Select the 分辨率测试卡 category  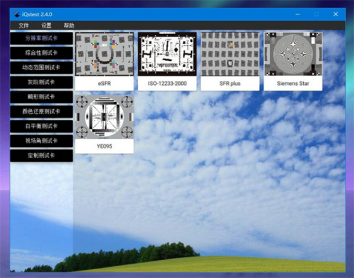pos(41,38)
